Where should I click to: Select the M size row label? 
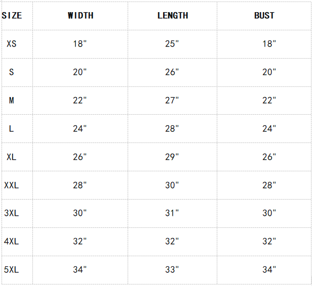[x=12, y=101]
